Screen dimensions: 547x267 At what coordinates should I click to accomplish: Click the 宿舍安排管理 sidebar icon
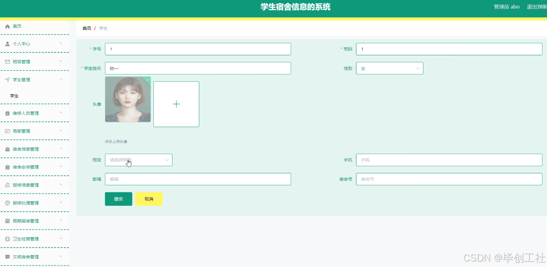pyautogui.click(x=7, y=167)
